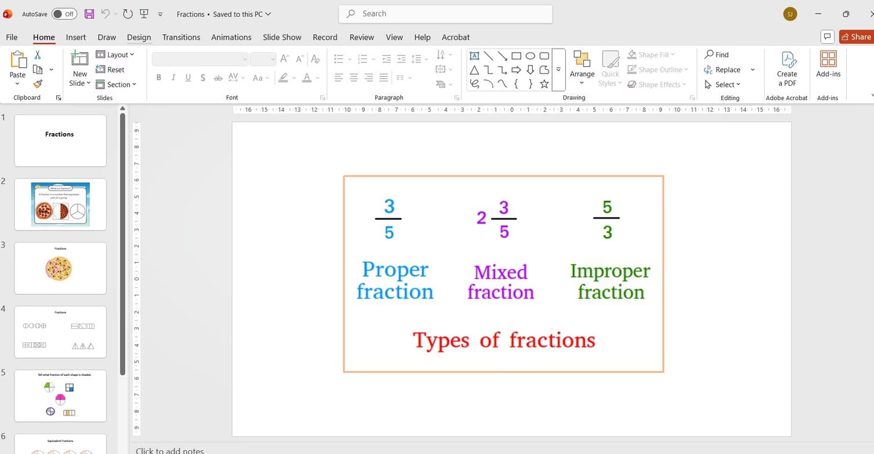
Task: Select the slide 3 thumbnail
Action: pos(60,268)
